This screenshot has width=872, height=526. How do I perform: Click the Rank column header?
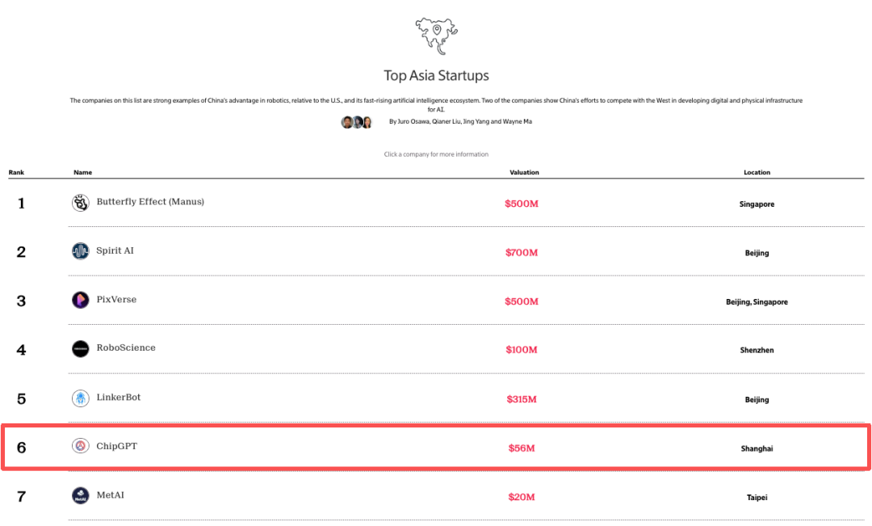point(16,172)
